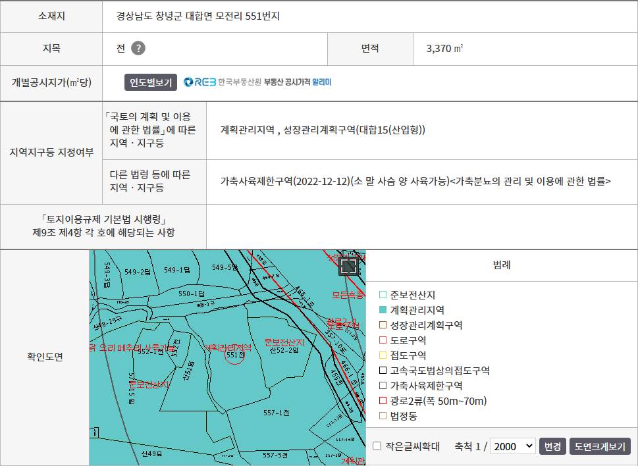Screen dimensions: 638x466
Task: Click the 계획관리지역 teal legend swatch
Action: [383, 310]
